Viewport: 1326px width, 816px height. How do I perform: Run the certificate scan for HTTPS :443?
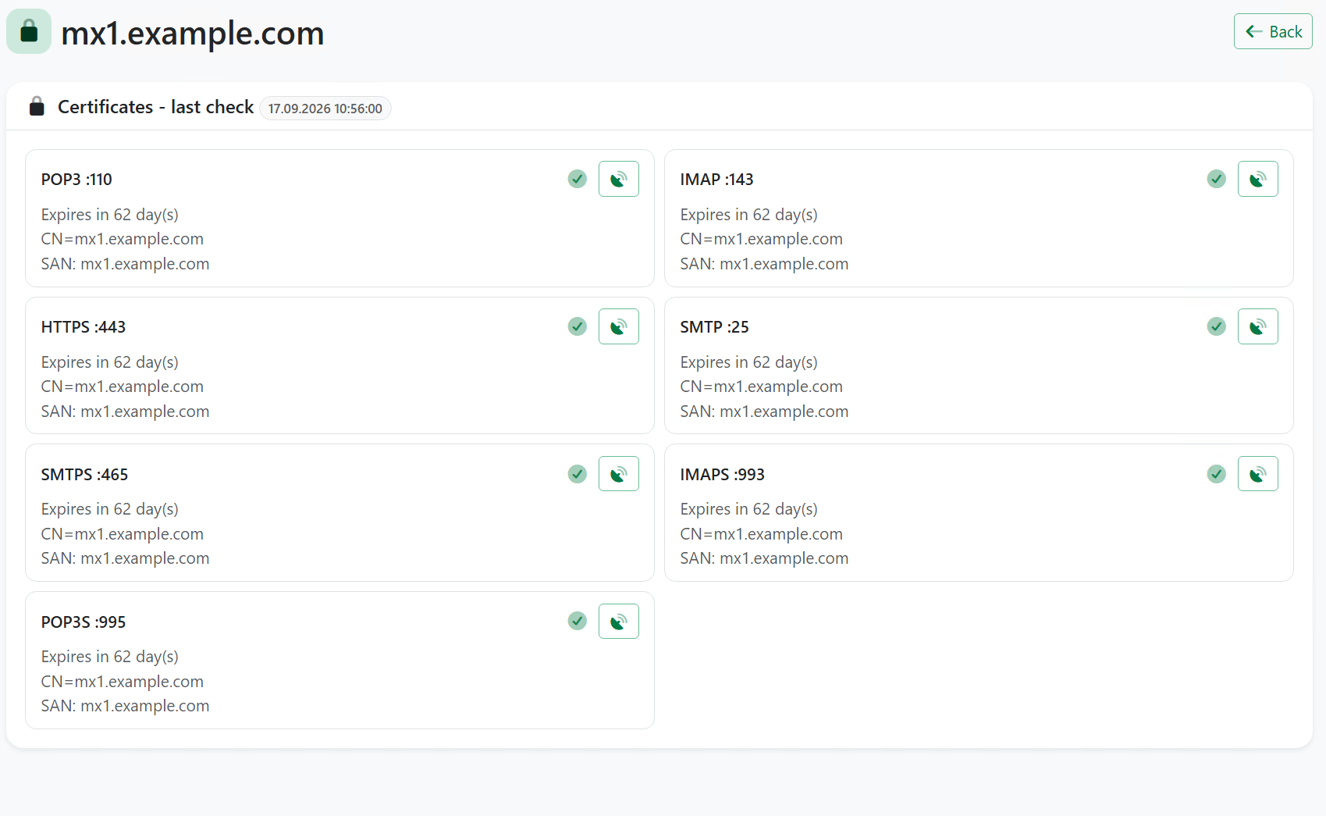(619, 326)
